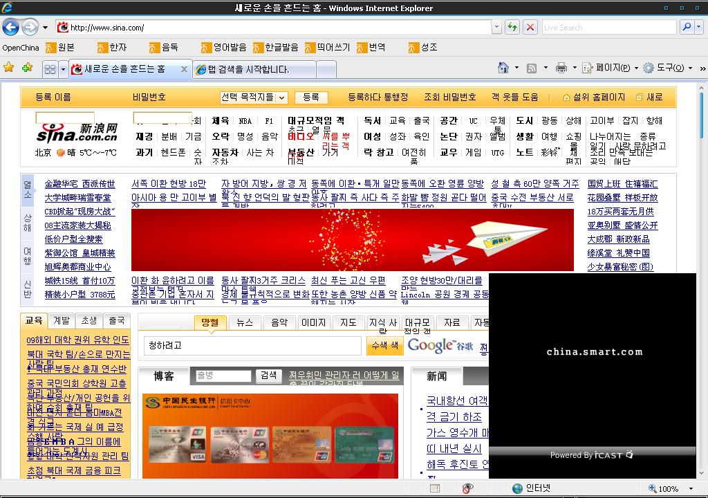Click the 성조 links bar button

pos(423,48)
